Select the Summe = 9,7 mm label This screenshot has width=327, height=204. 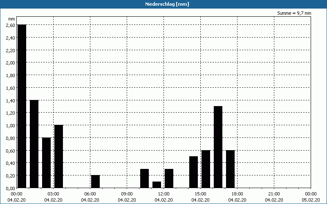(x=294, y=13)
